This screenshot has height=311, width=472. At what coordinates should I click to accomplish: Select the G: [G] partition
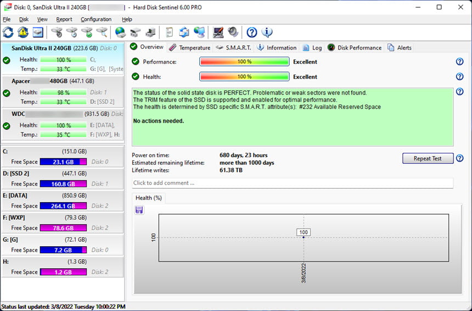(x=63, y=245)
